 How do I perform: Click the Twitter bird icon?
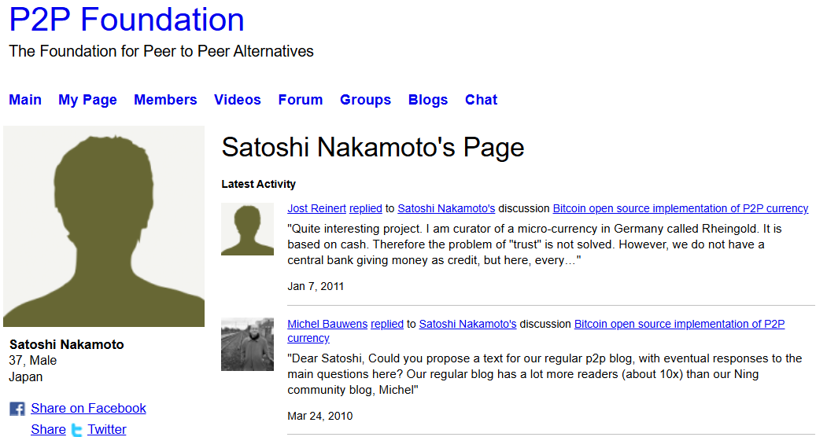click(x=76, y=430)
